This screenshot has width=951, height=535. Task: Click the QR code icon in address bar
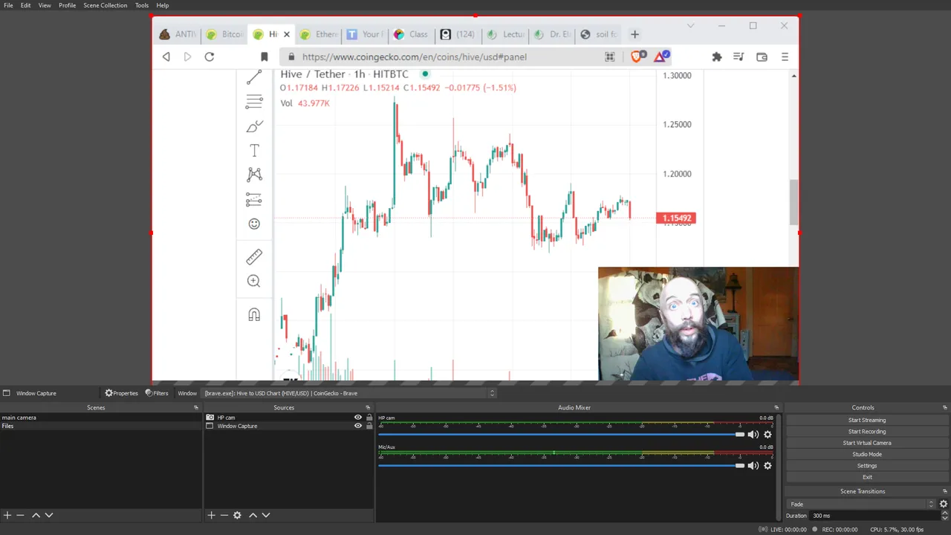[610, 56]
